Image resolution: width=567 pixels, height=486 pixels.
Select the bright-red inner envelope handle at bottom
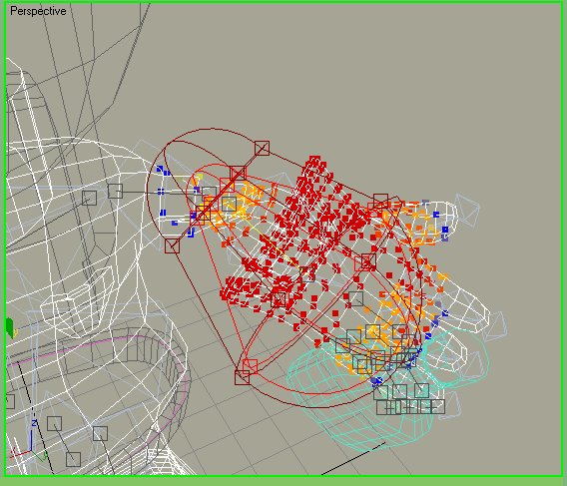[250, 366]
